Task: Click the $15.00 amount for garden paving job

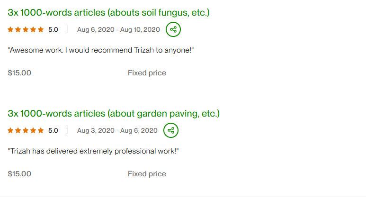Action: [x=19, y=174]
